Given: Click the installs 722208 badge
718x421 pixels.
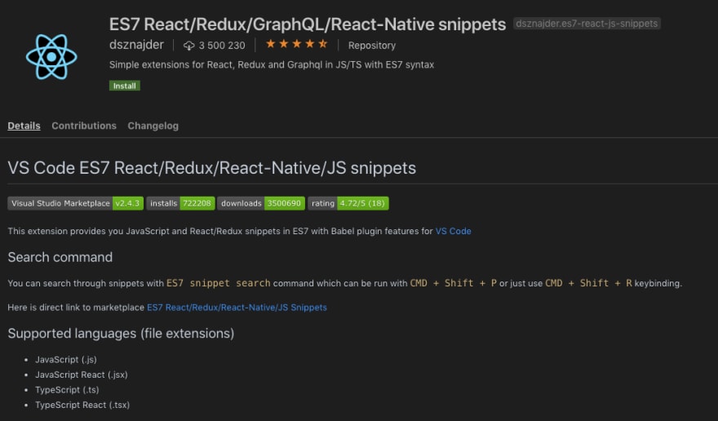Looking at the screenshot, I should (x=180, y=203).
